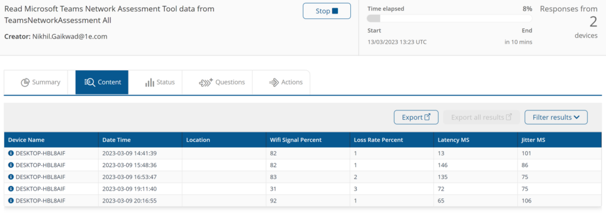Click the arrow icon on Actions tab
606x222 pixels.
click(274, 83)
